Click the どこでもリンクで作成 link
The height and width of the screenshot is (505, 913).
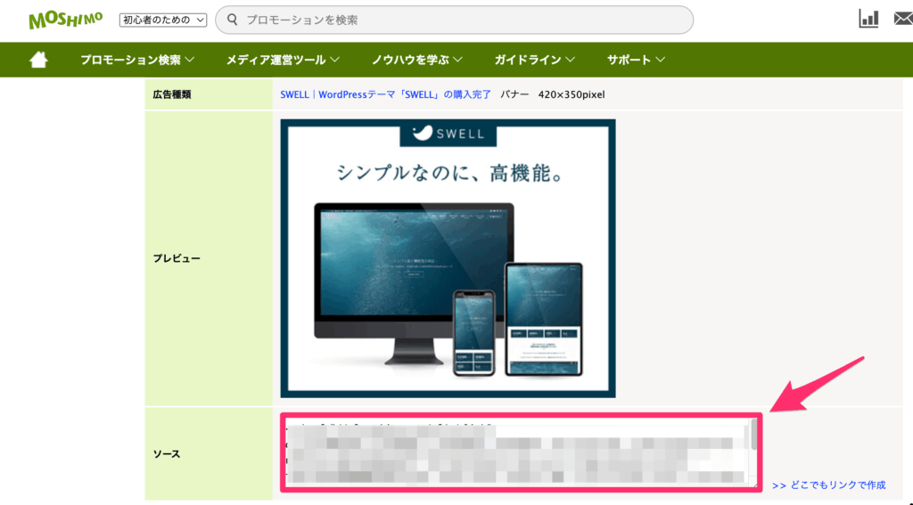coord(829,485)
